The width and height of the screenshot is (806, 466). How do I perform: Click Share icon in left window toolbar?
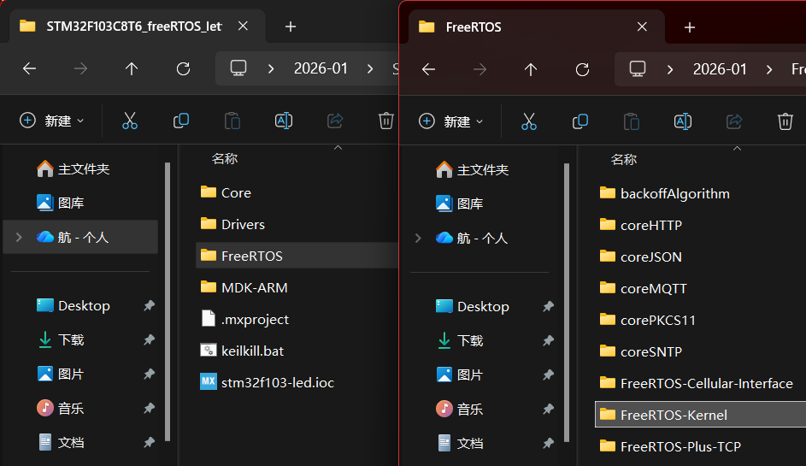click(335, 121)
